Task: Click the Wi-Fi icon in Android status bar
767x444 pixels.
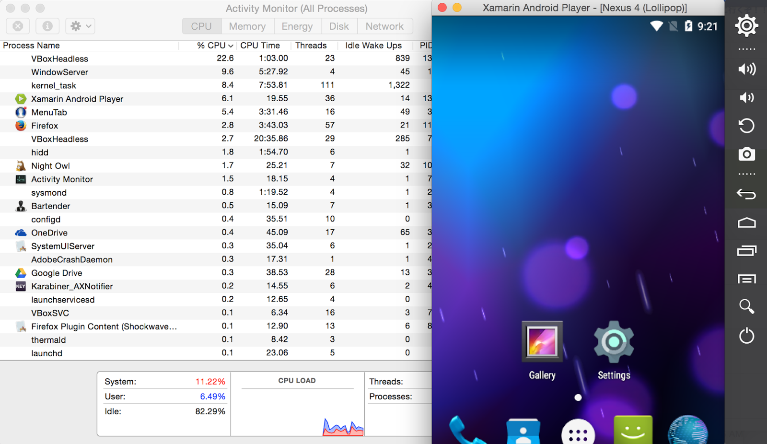Action: (656, 26)
